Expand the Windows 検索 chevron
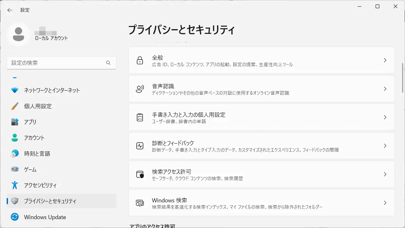405x228 pixels. 385,203
